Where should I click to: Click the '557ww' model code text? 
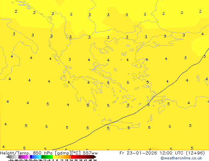[x=90, y=153]
